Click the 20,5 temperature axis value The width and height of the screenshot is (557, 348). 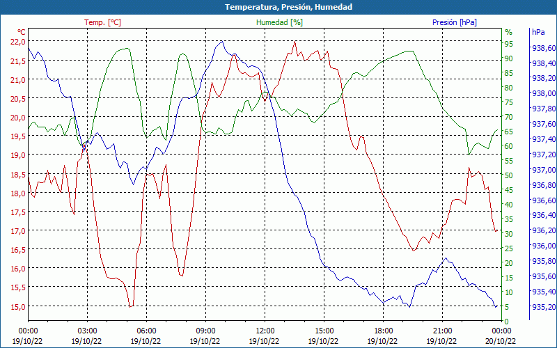point(17,99)
